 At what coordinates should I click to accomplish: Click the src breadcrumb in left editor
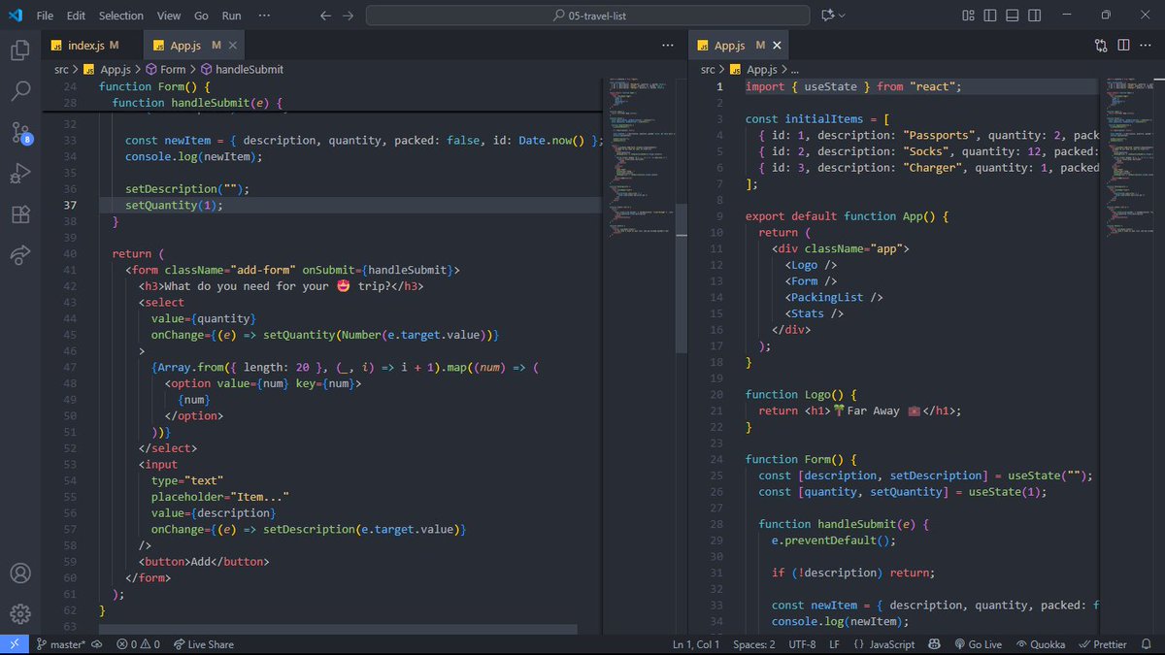62,70
